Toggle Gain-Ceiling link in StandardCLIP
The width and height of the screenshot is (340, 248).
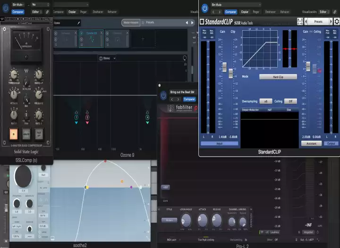click(311, 32)
